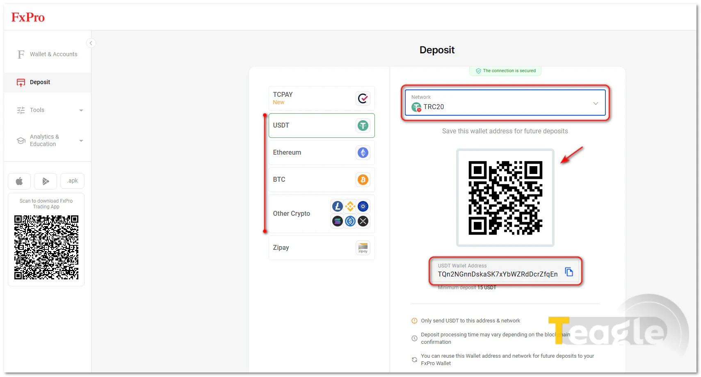
Task: Click the Apple App Store download button
Action: [19, 181]
